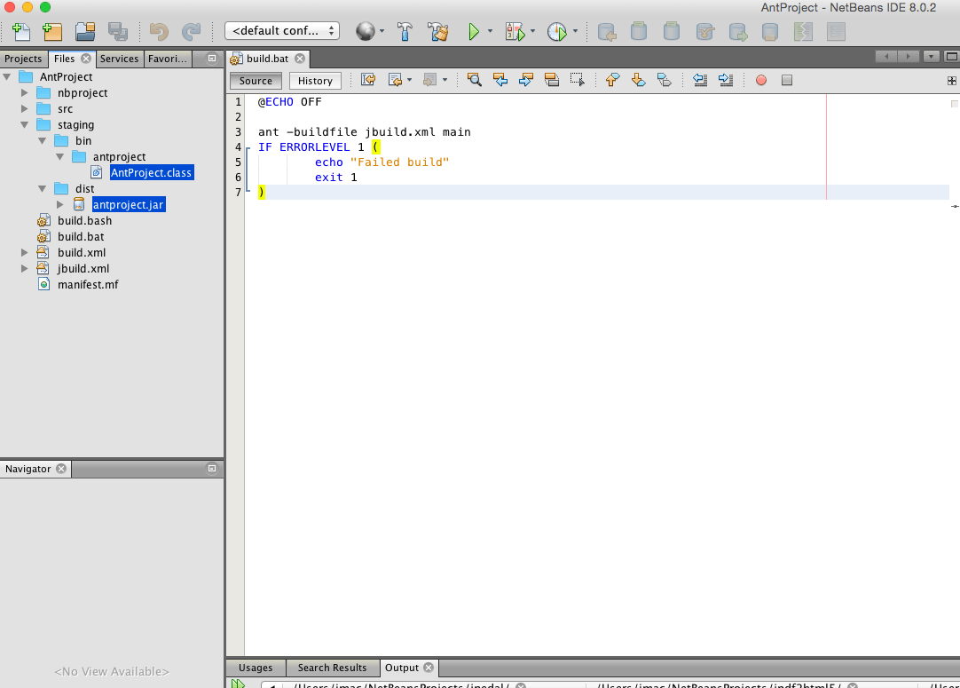960x688 pixels.
Task: Click Clean and Build Project icon
Action: click(x=437, y=32)
